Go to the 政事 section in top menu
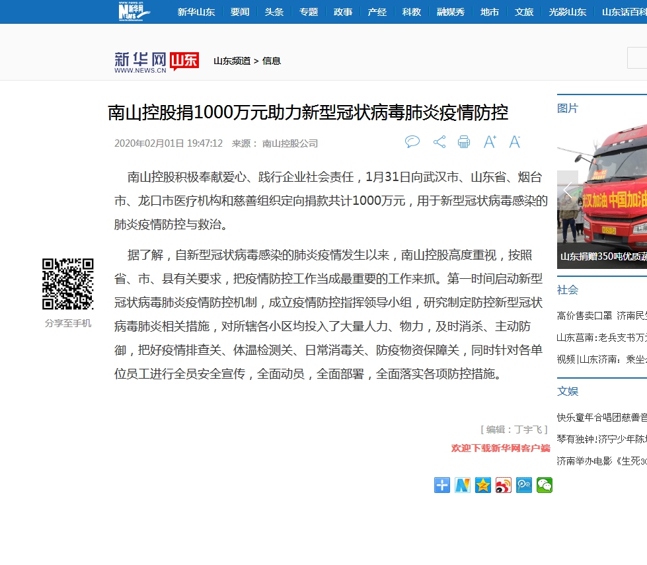647x565 pixels. pyautogui.click(x=343, y=12)
